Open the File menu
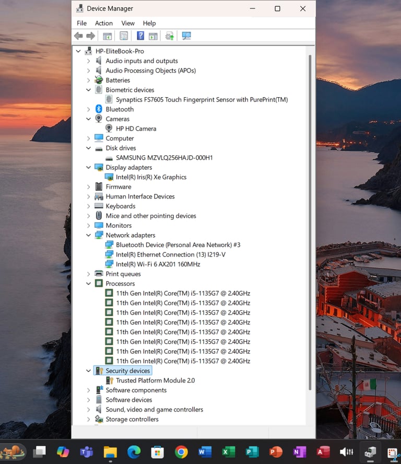Viewport: 401px width, 464px height. point(81,23)
